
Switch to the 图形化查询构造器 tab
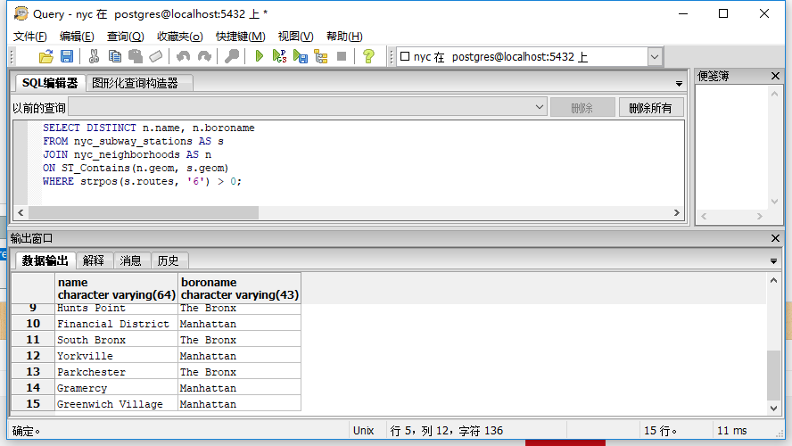coord(139,83)
